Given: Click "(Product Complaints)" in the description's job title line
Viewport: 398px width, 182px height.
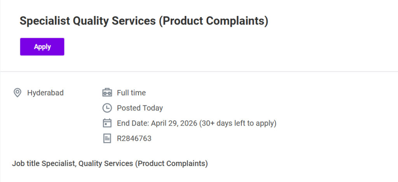Looking at the screenshot, I should (x=171, y=163).
